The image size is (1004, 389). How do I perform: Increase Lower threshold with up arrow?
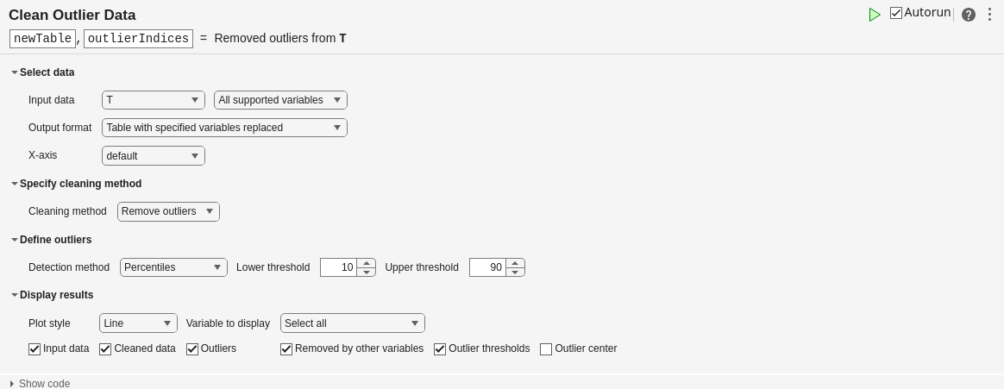click(x=367, y=263)
